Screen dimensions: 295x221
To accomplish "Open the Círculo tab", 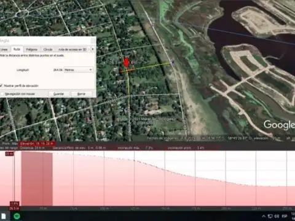I will (48, 49).
